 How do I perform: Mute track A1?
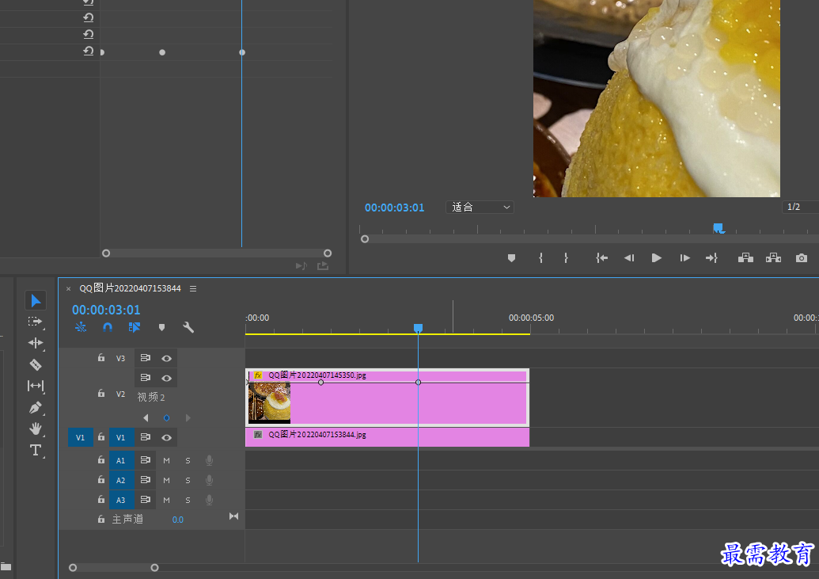tap(167, 460)
